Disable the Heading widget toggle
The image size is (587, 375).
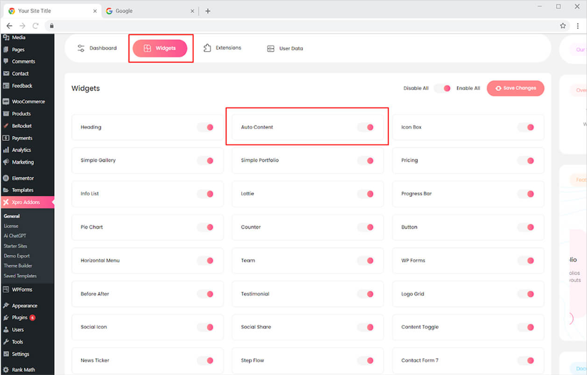tap(205, 127)
